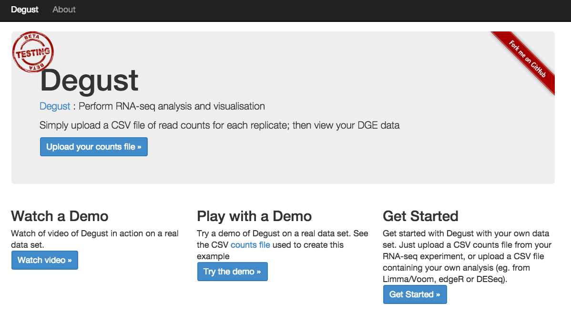Image resolution: width=571 pixels, height=324 pixels.
Task: Click the Get Started column heading
Action: [x=420, y=216]
